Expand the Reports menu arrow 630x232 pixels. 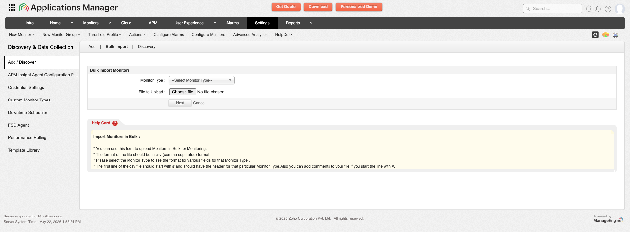[x=311, y=23]
